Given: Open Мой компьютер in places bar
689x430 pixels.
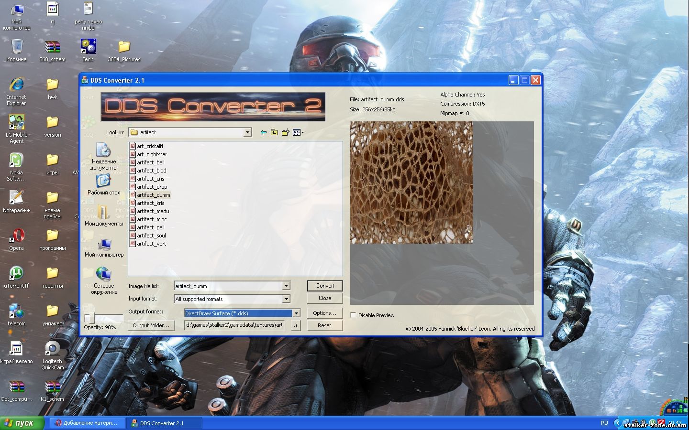Looking at the screenshot, I should click(104, 248).
